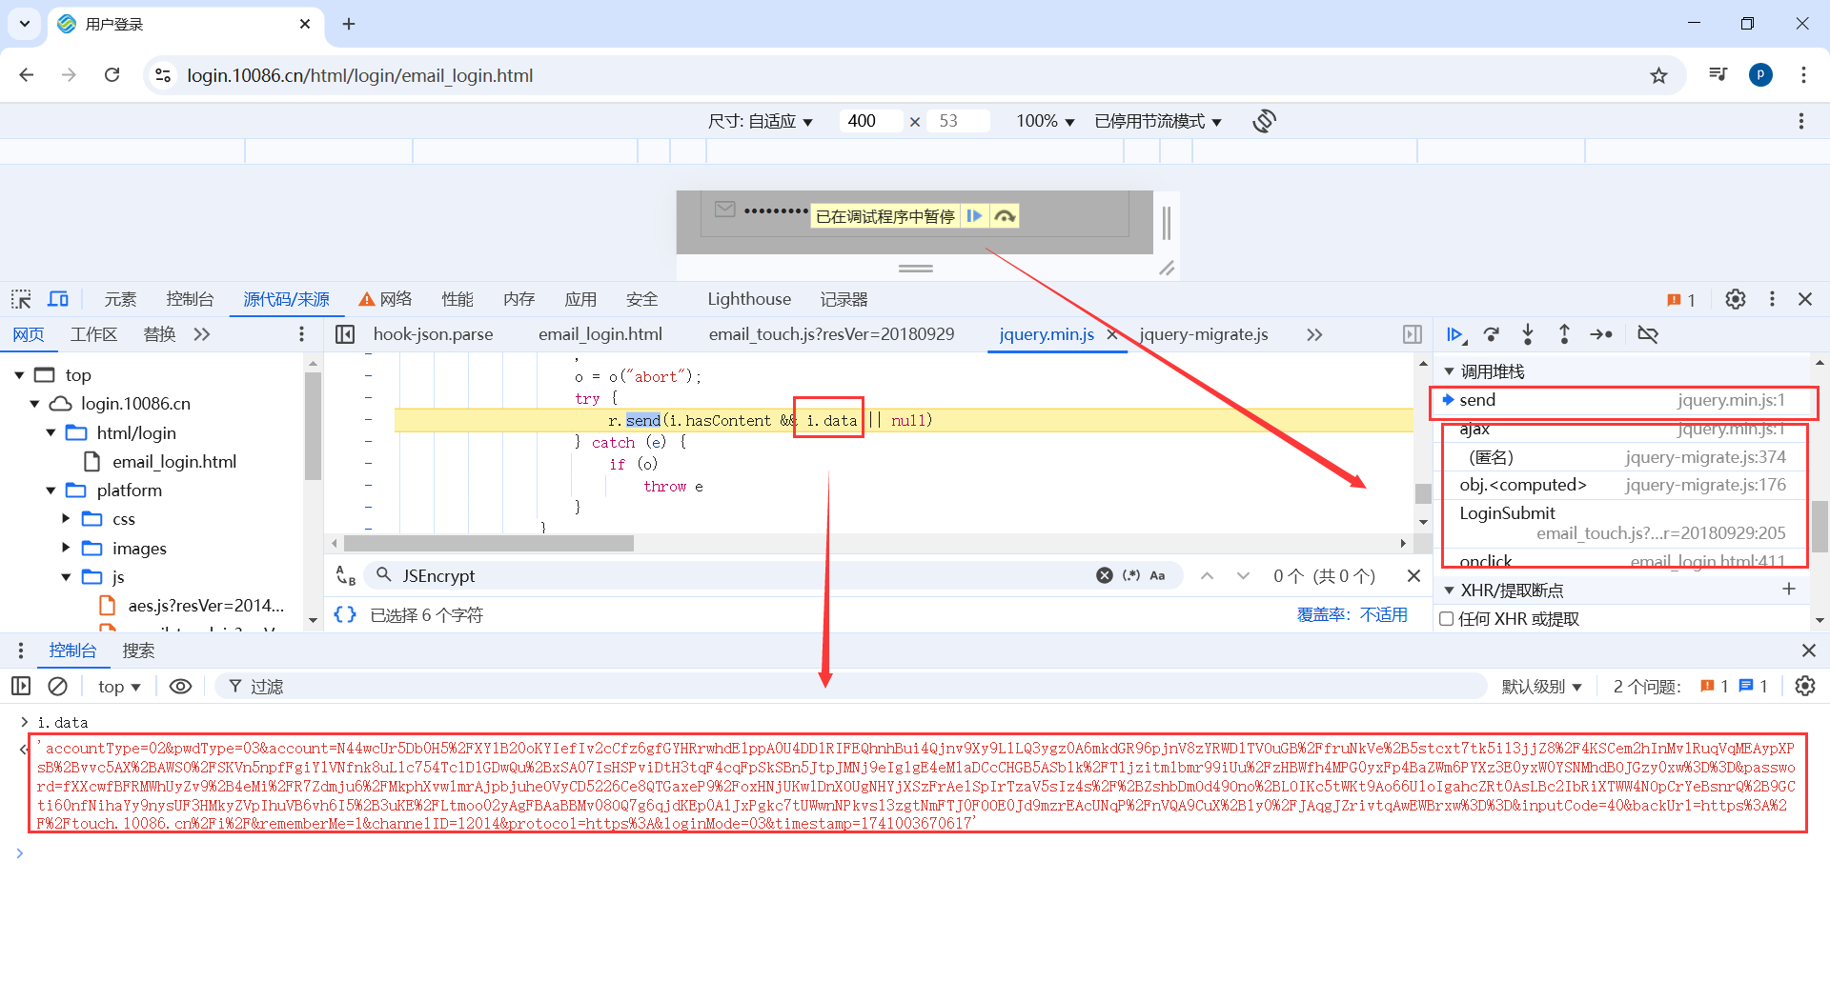
Task: Toggle the debugger sidebar panel icon
Action: 1413,334
